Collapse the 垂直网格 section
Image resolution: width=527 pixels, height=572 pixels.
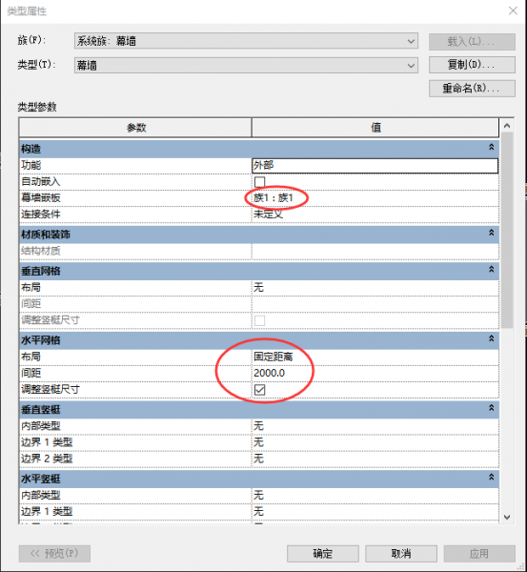491,269
